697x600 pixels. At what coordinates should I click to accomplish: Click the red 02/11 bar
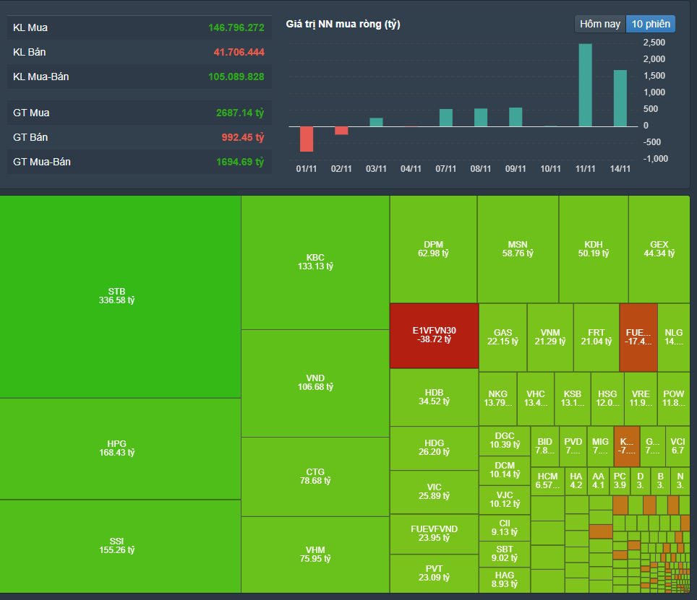point(341,131)
